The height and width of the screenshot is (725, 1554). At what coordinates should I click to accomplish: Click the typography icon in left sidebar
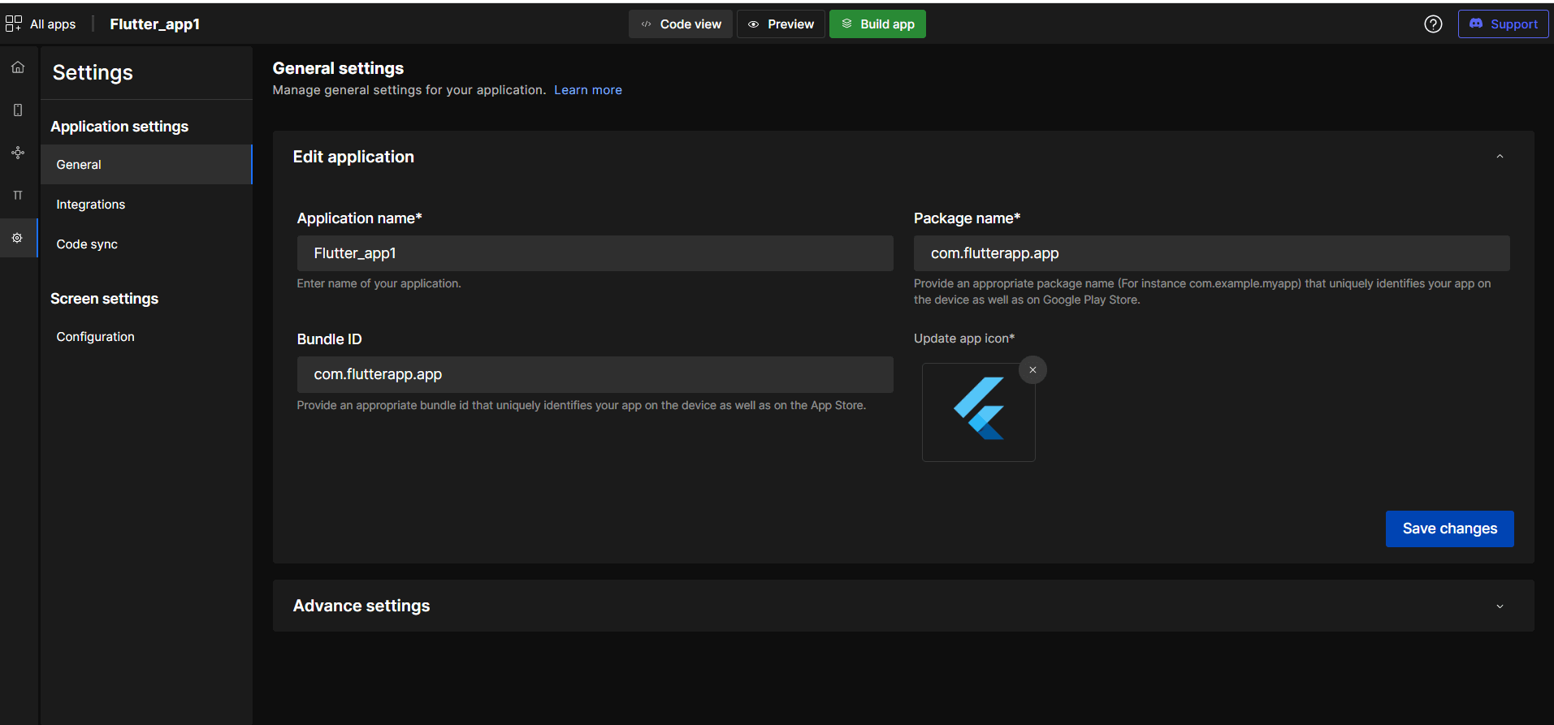click(x=18, y=196)
